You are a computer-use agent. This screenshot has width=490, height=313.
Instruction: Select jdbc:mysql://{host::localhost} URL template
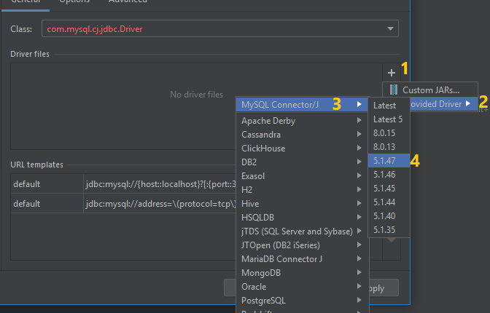tap(160, 184)
